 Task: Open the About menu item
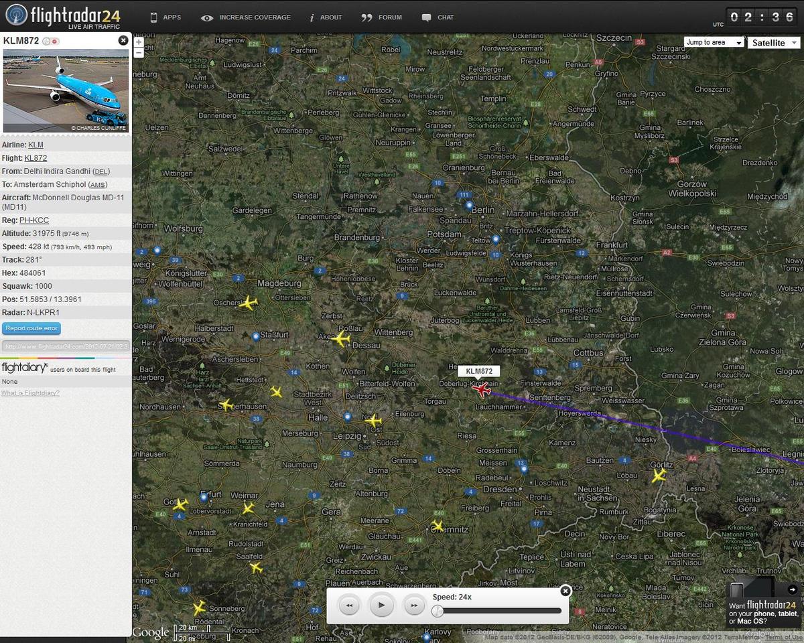(x=326, y=17)
